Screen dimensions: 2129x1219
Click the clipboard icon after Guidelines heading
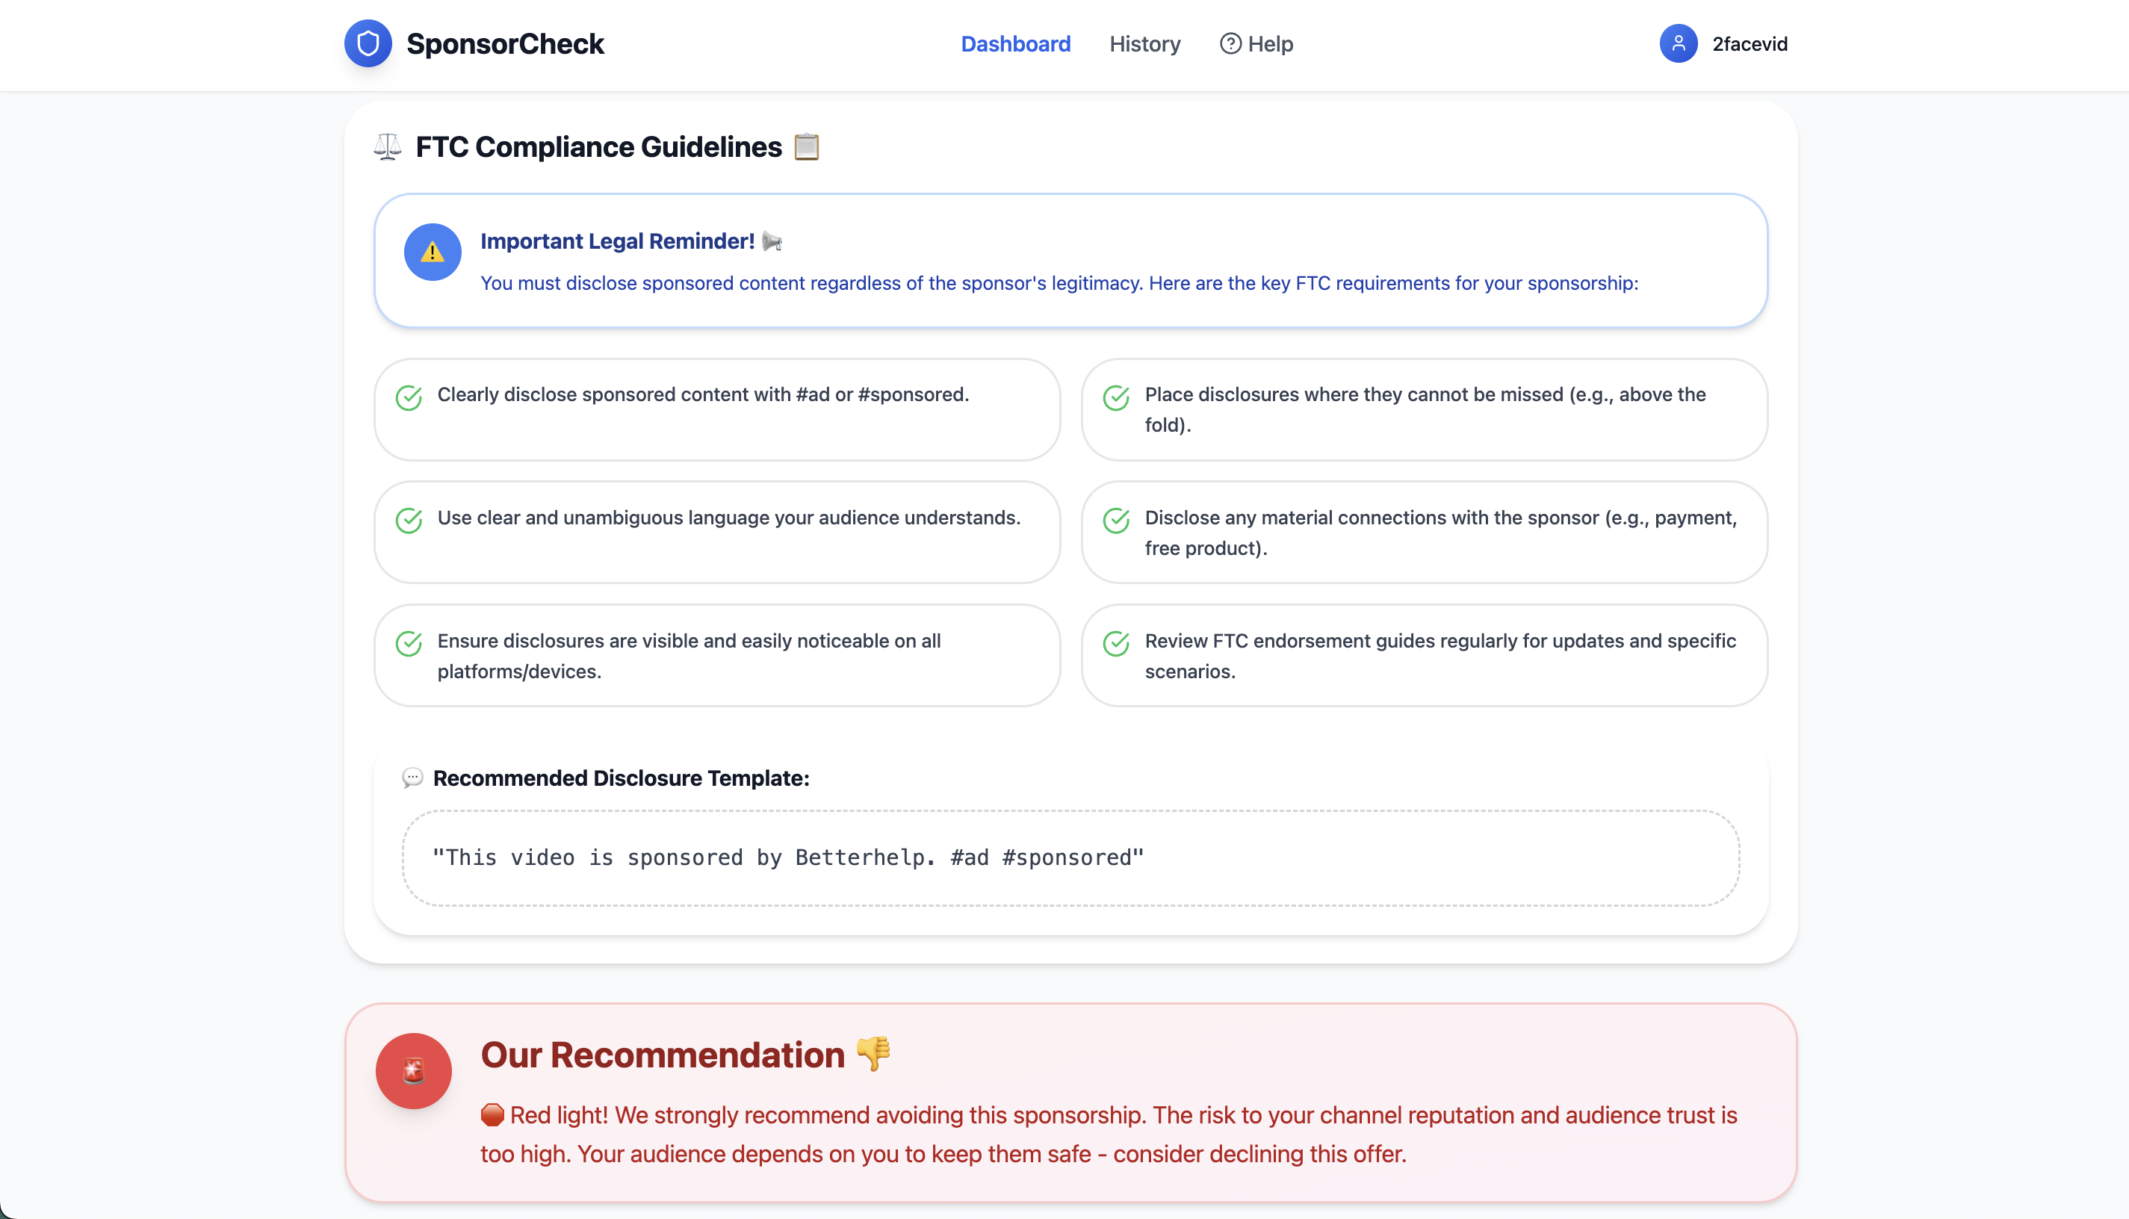[806, 146]
